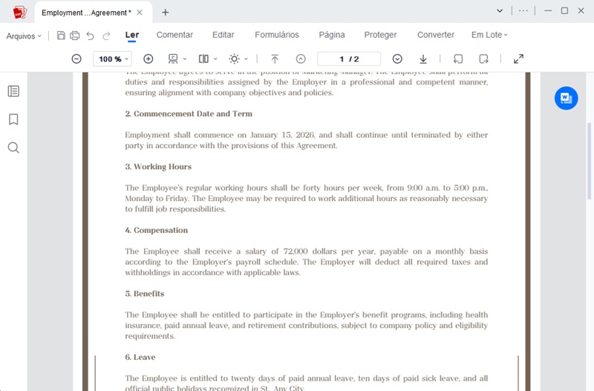This screenshot has width=594, height=391.
Task: Open the Arquivos dropdown menu
Action: [x=24, y=36]
